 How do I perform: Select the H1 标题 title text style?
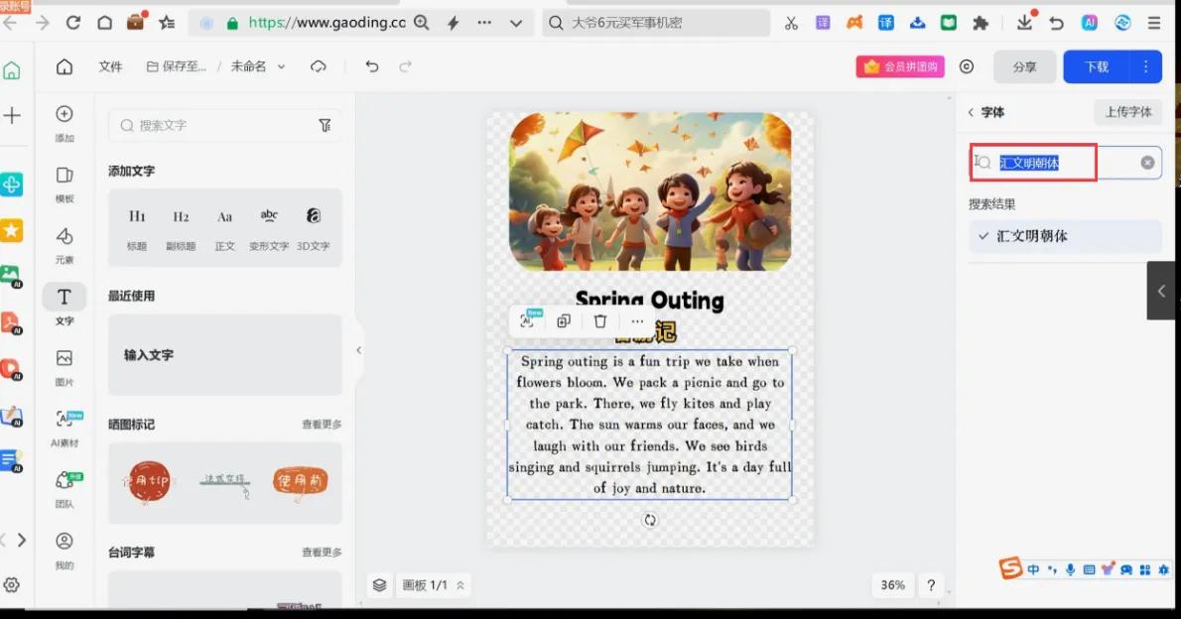click(x=136, y=223)
